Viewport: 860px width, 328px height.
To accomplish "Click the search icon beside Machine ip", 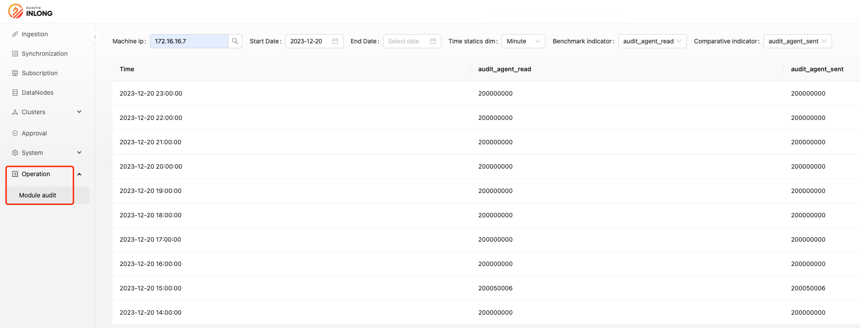I will 235,41.
